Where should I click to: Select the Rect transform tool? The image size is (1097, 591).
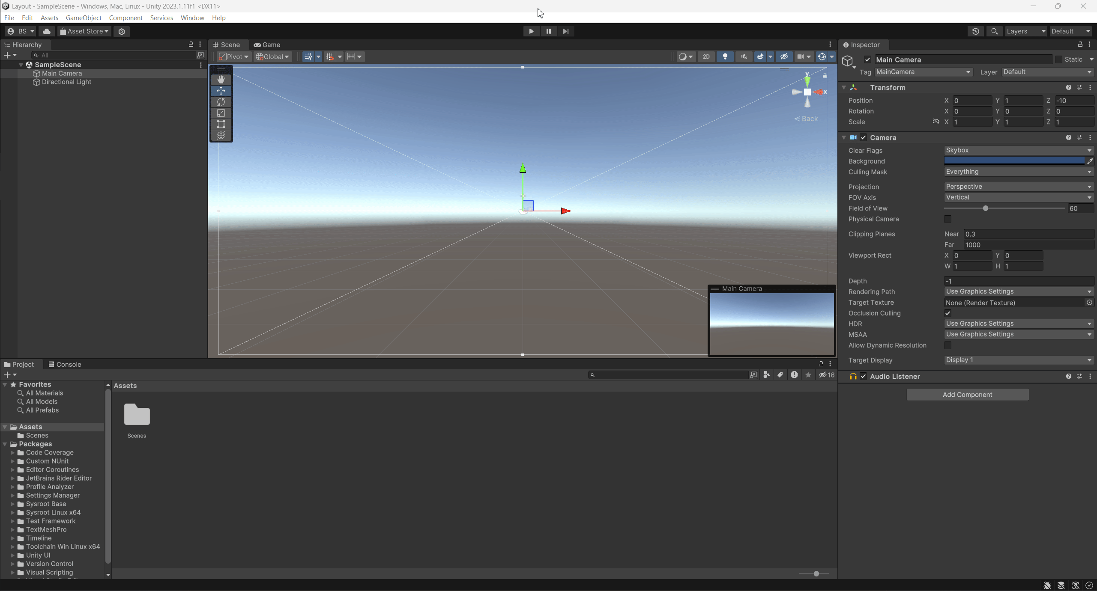(221, 124)
